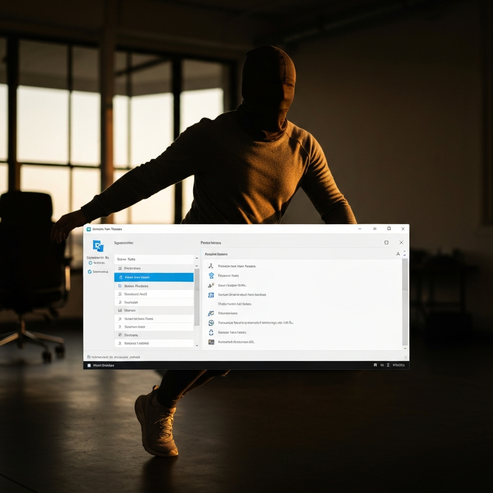This screenshot has width=493, height=493.
Task: Click the chart icon beside the "Maines" entry
Action: pyautogui.click(x=119, y=311)
